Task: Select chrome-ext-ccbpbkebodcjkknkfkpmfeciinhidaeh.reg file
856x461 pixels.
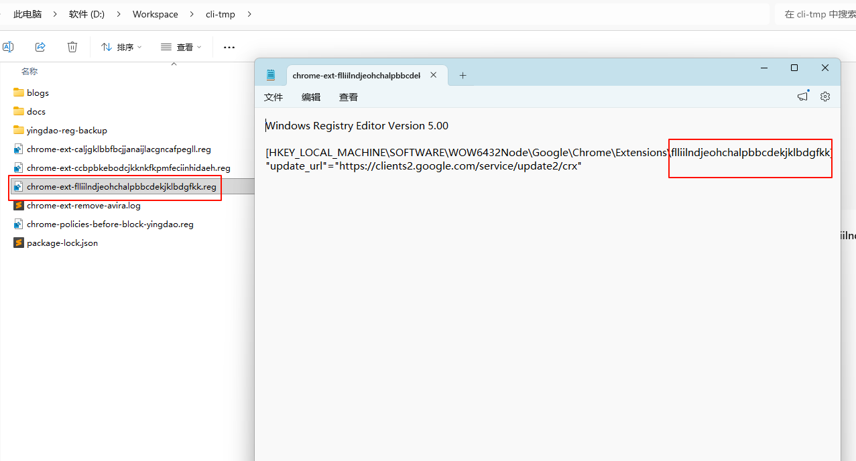Action: tap(127, 168)
